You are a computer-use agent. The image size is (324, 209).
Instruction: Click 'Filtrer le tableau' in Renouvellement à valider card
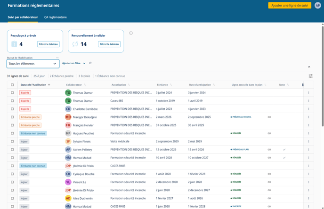109,44
